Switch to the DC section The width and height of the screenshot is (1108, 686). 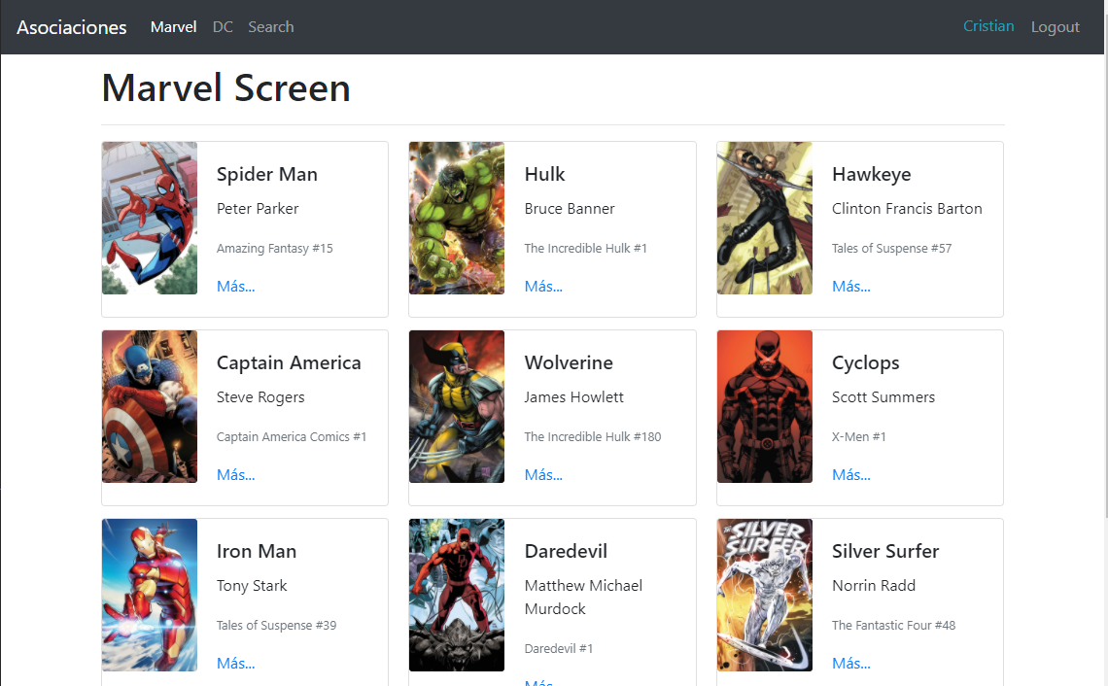pos(223,26)
